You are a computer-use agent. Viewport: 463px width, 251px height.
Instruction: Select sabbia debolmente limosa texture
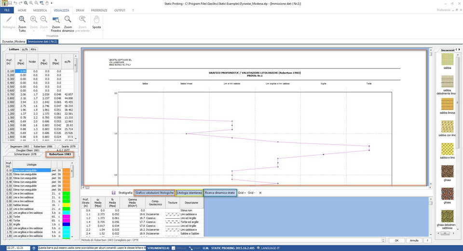coord(448,82)
